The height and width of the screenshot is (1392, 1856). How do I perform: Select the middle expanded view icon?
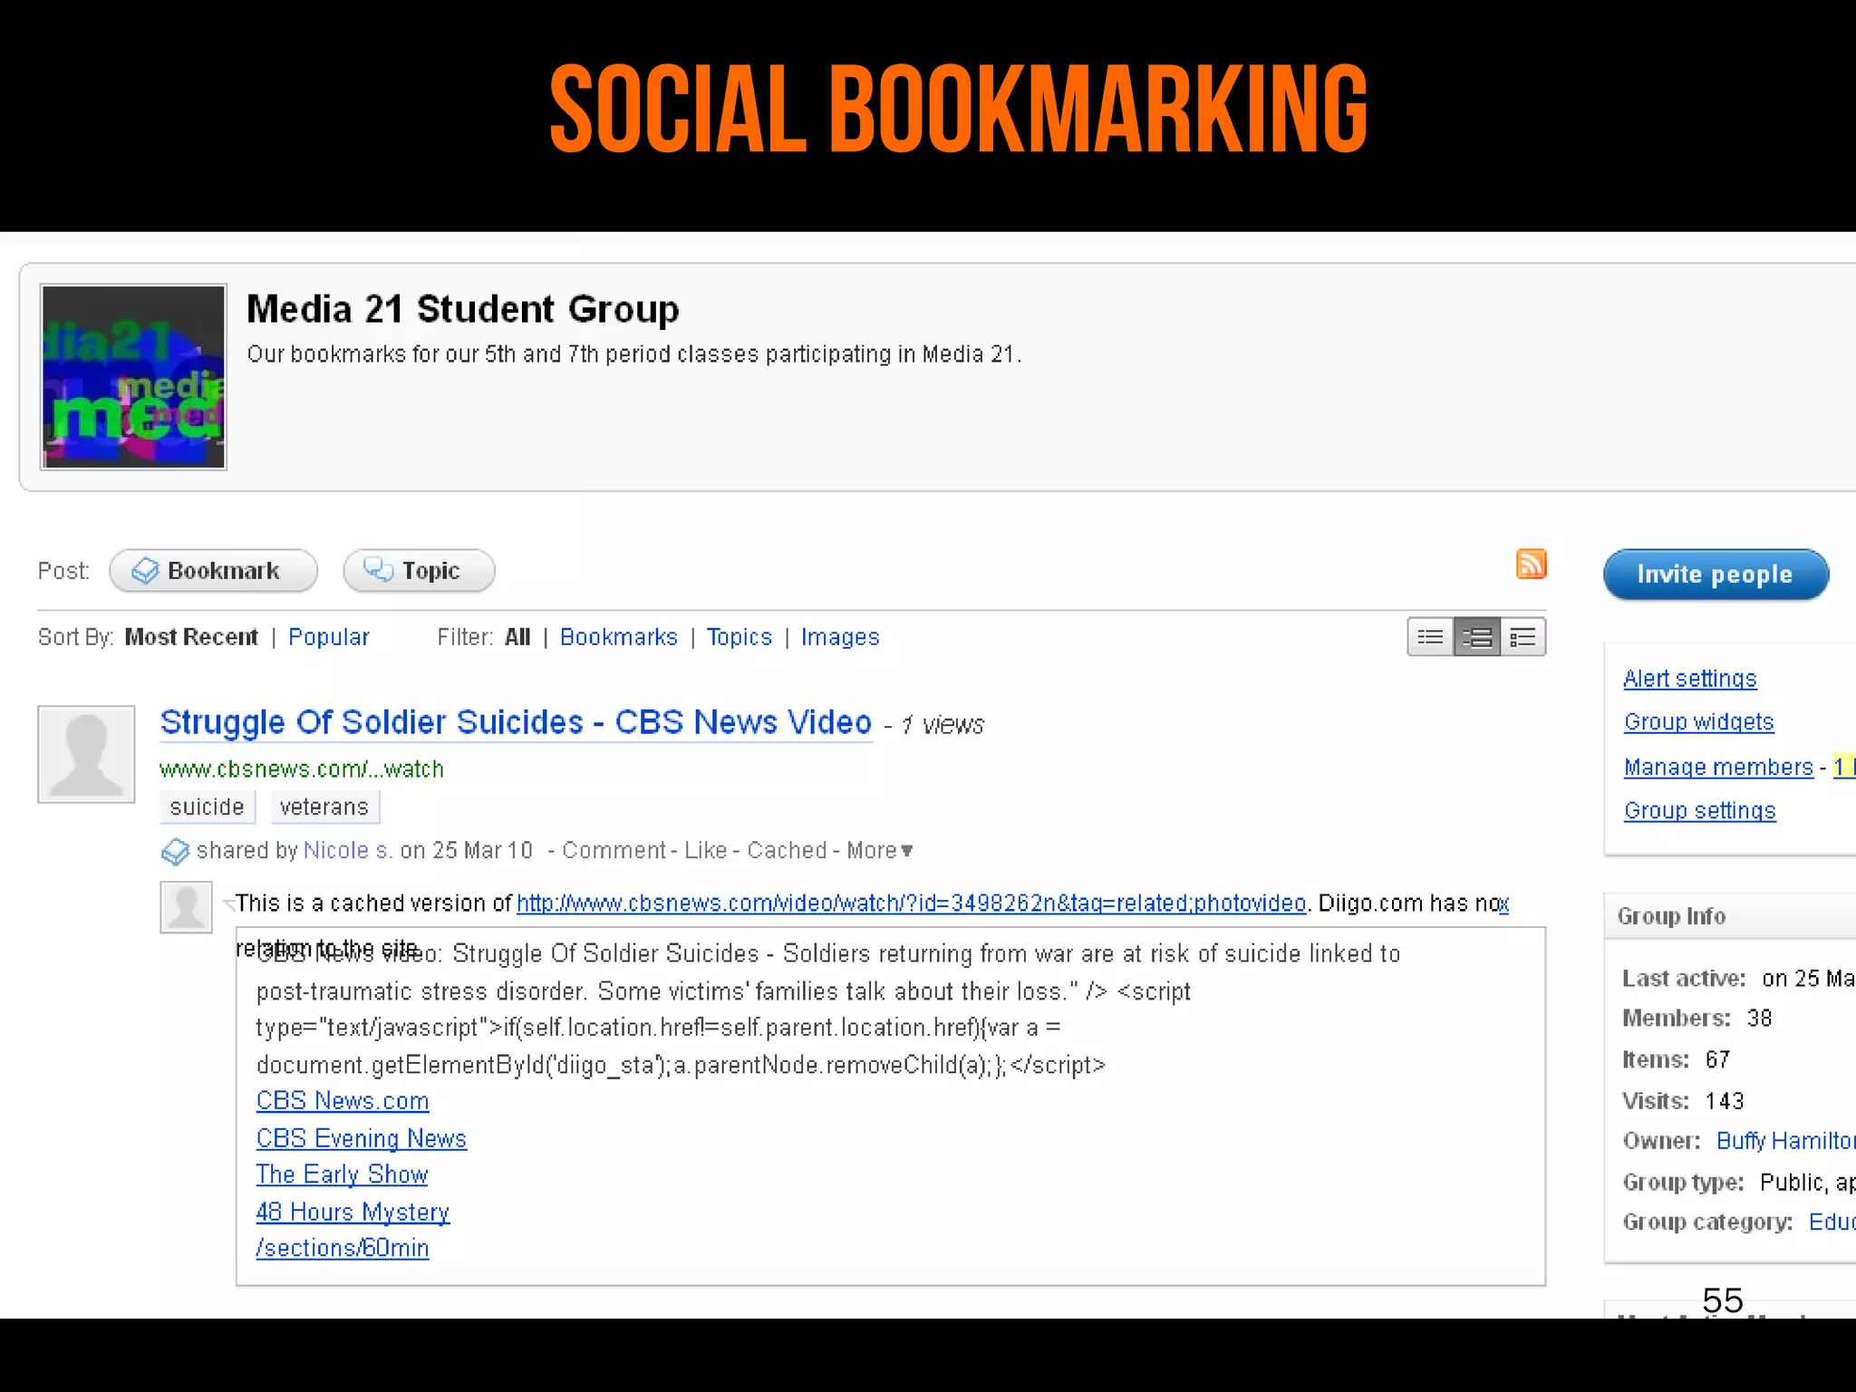click(x=1477, y=637)
